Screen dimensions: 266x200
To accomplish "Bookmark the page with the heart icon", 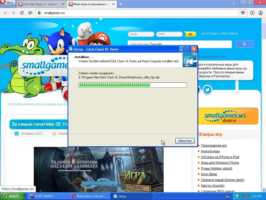I will click(243, 13).
